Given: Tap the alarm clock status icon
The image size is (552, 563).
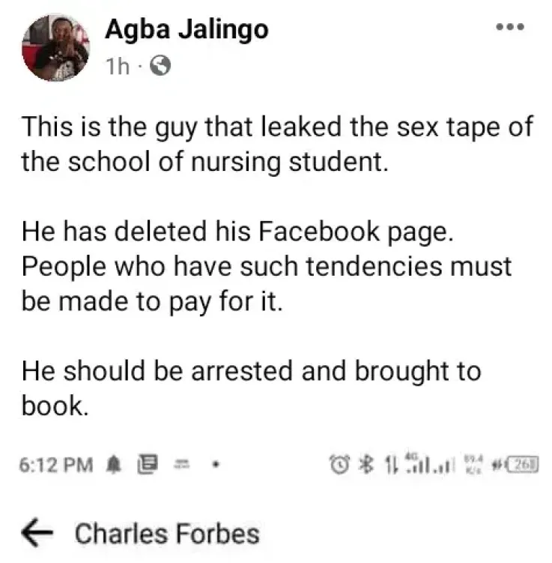Looking at the screenshot, I should click(339, 464).
